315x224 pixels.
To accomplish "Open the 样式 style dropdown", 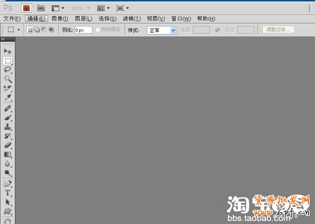I will point(162,30).
